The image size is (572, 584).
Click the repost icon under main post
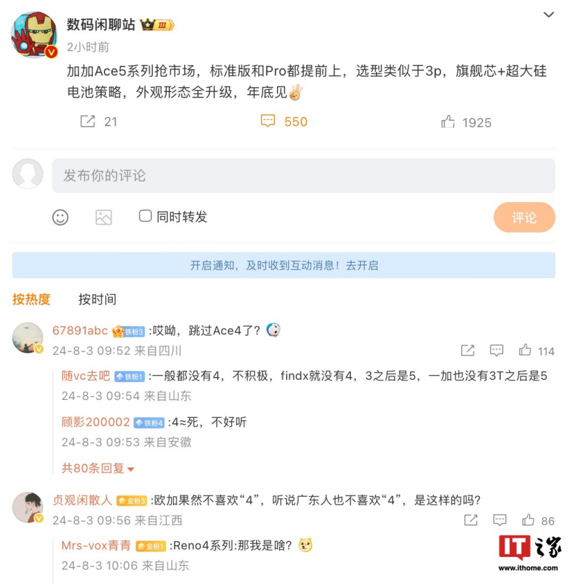coord(88,121)
